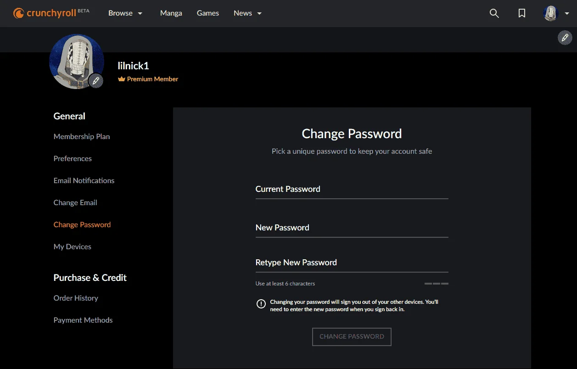
Task: Expand the Browse dropdown menu
Action: tap(125, 13)
